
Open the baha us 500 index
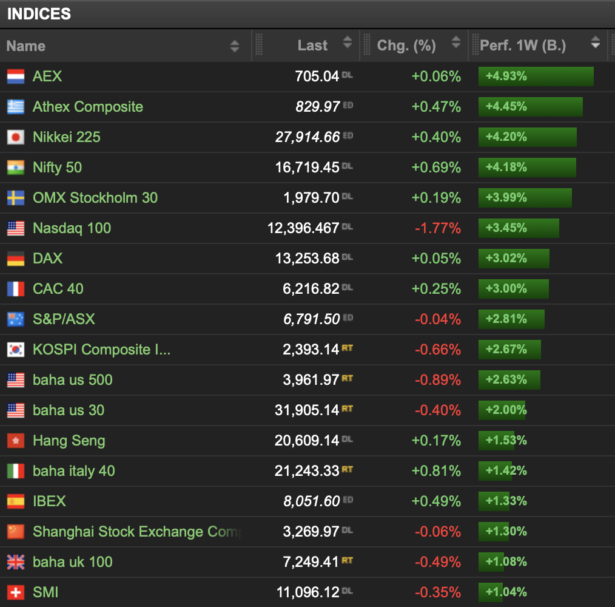point(73,379)
